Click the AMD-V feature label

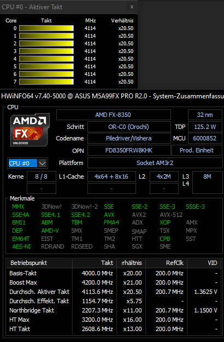pos(50,231)
